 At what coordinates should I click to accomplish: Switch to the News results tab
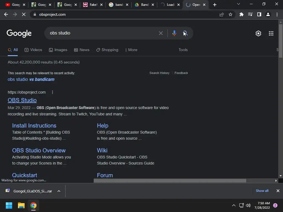[82, 50]
